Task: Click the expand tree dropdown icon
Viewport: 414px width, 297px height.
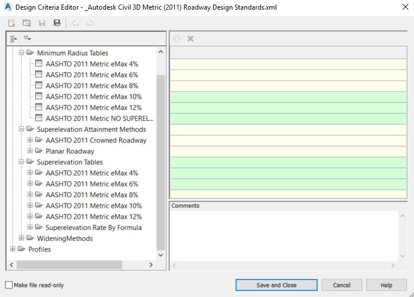Action: point(27,39)
